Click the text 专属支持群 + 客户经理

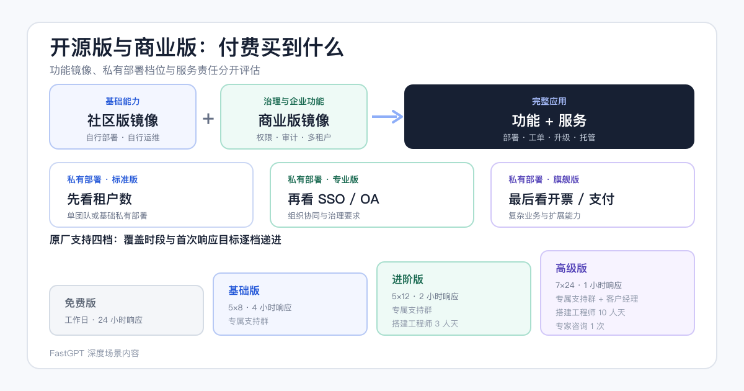pyautogui.click(x=597, y=299)
